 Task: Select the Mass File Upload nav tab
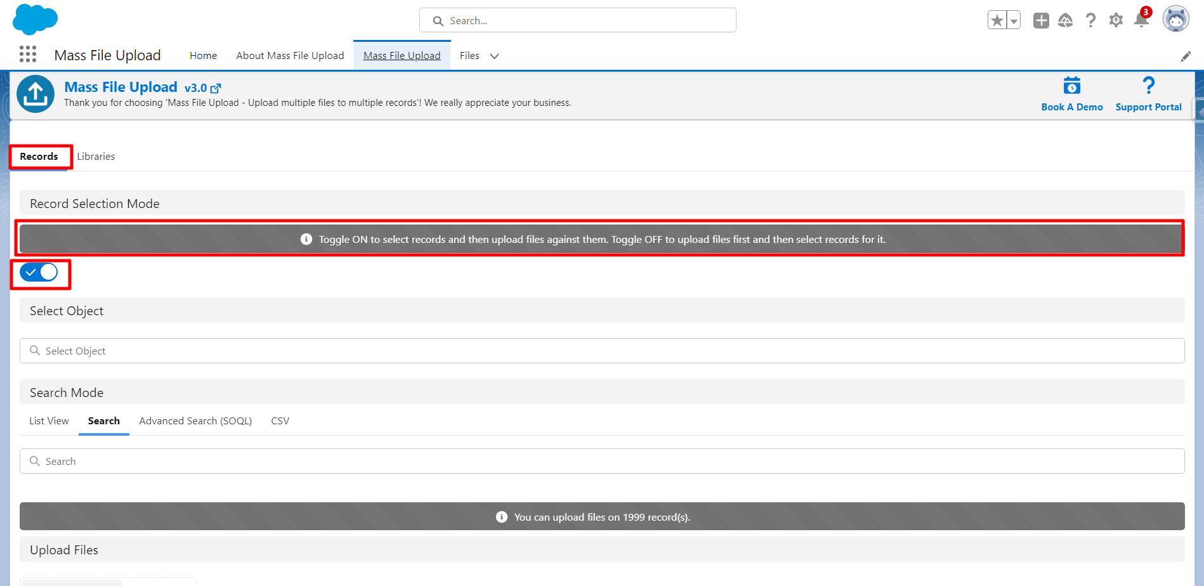[402, 55]
